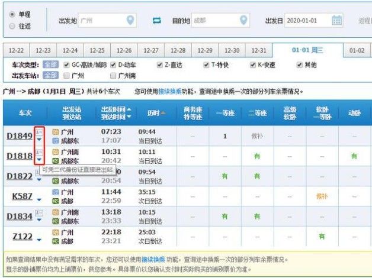This screenshot has height=278, width=372.
Task: Toggle the 其他 train type checkbox
Action: 300,64
